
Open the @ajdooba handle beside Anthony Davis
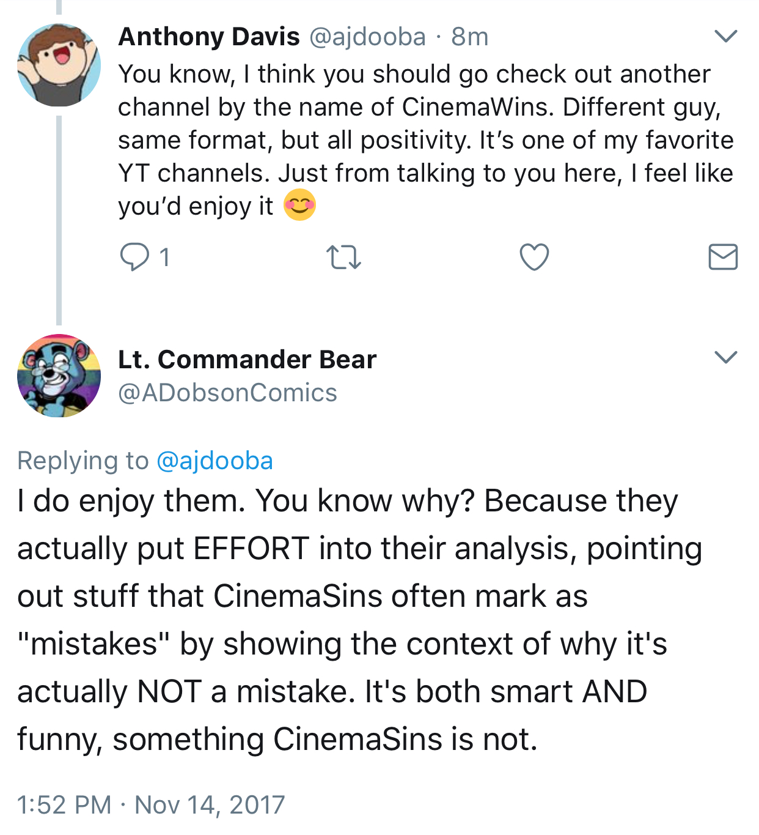click(x=367, y=37)
